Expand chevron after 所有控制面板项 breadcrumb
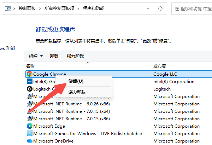Screen dimensions: 212x145 (78, 9)
